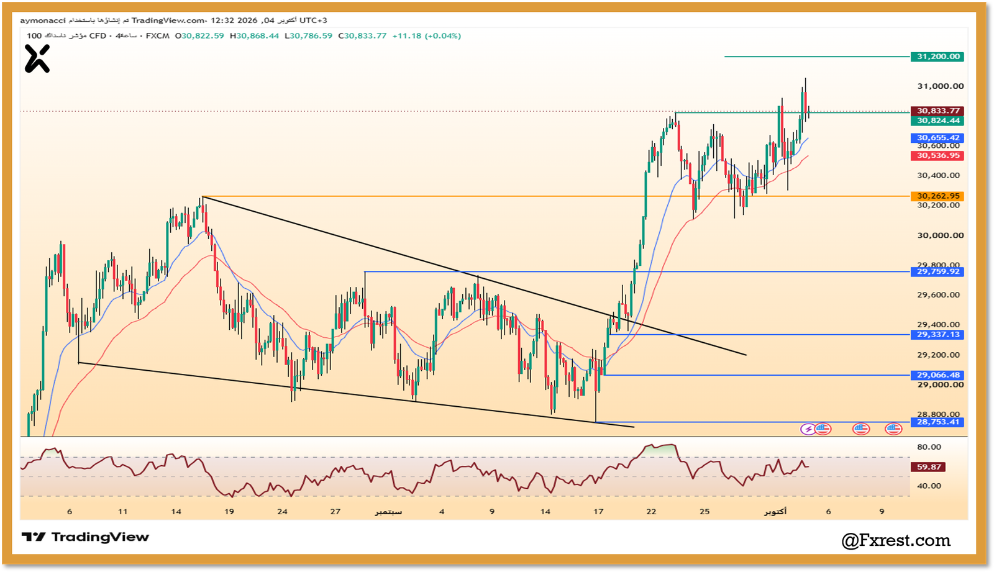Screen dimensions: 994x572
Task: Open the first US flag economic event
Action: tap(823, 429)
